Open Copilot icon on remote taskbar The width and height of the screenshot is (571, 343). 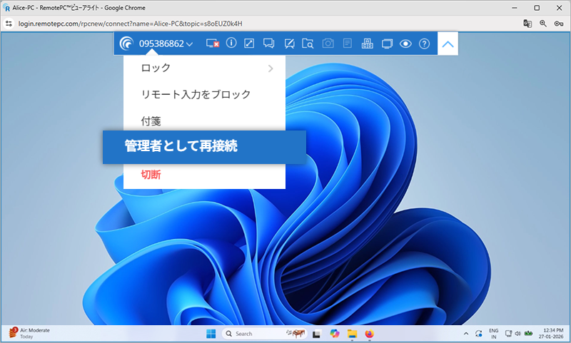coord(334,334)
